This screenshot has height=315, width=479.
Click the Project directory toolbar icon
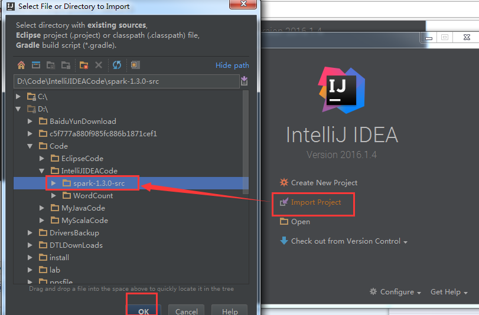[x=51, y=65]
